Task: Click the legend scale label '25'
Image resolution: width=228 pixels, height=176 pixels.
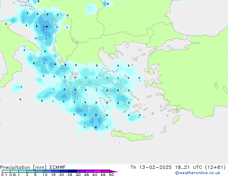Action: (x=70, y=175)
